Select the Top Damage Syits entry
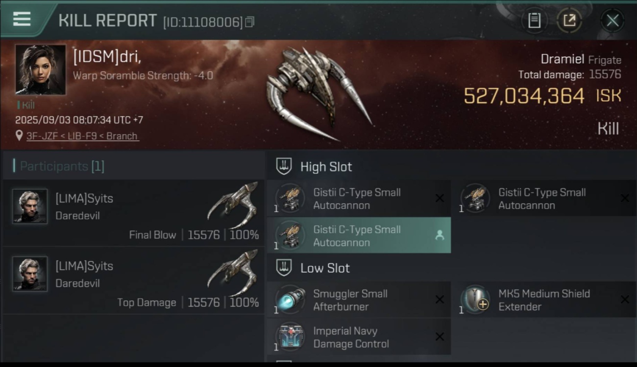The image size is (637, 367). pyautogui.click(x=133, y=280)
